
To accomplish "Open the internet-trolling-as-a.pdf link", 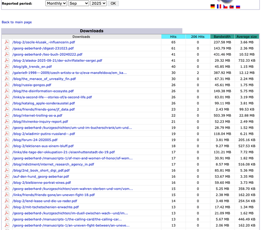I will (x=37, y=116).
